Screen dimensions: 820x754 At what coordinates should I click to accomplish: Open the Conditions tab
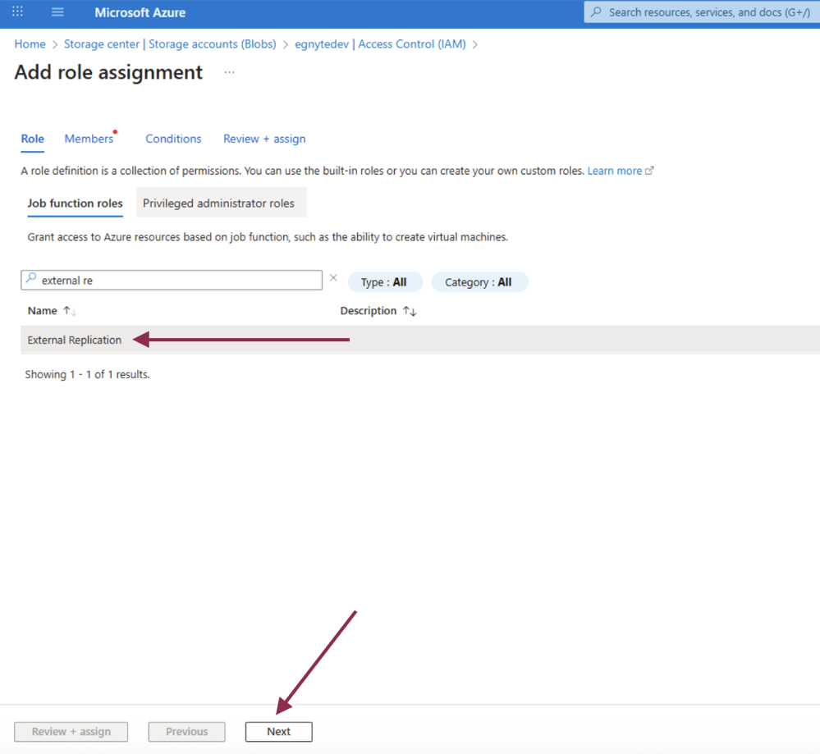pos(173,139)
